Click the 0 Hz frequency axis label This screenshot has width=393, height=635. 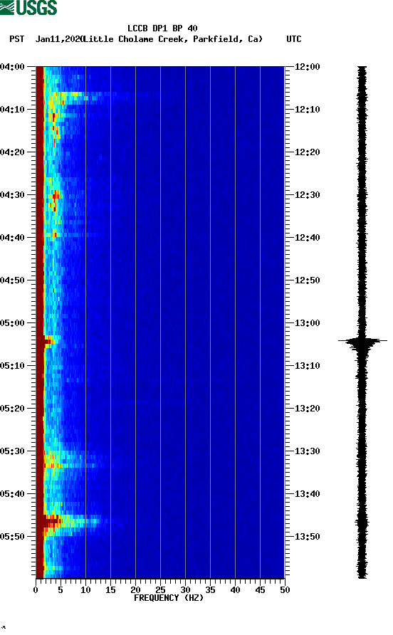[x=36, y=590]
